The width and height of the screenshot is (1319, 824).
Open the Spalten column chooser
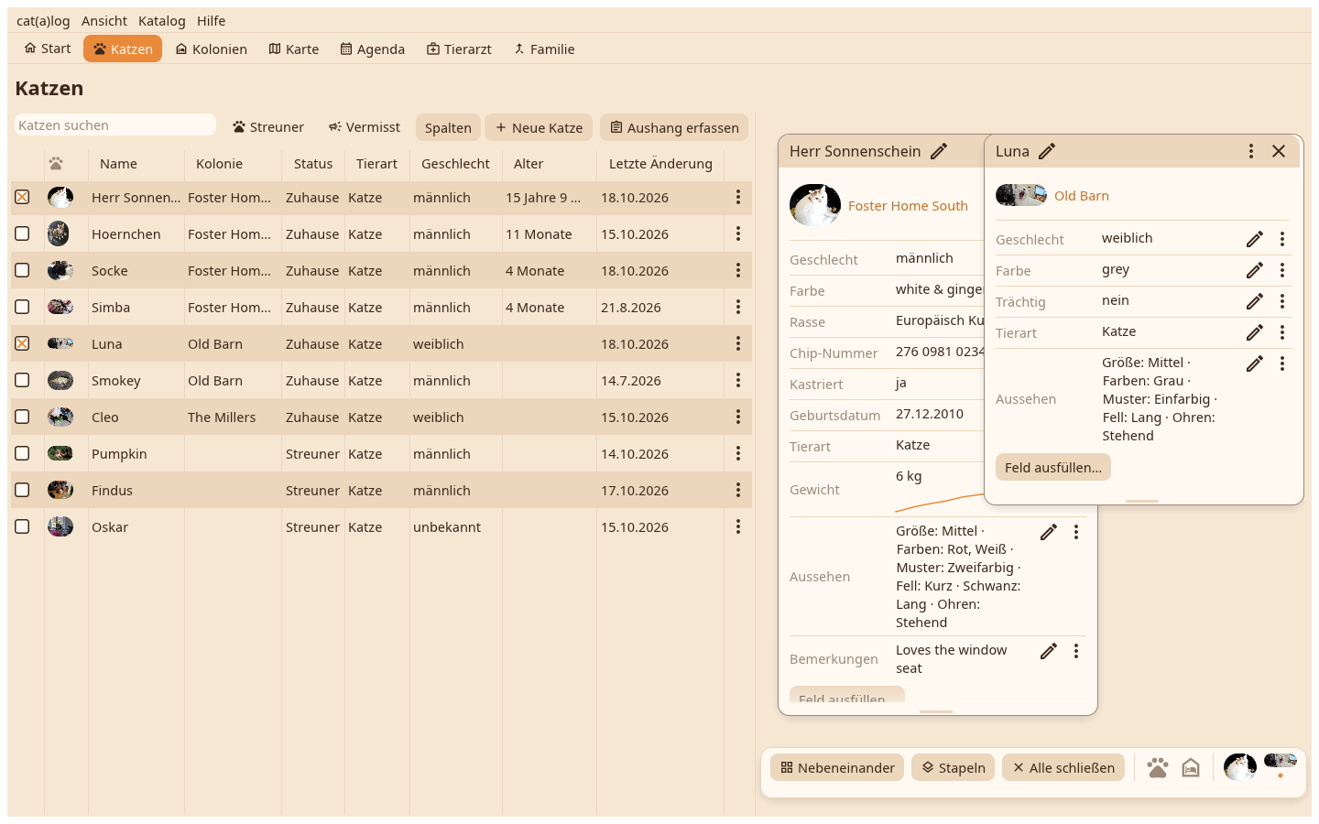pos(448,127)
